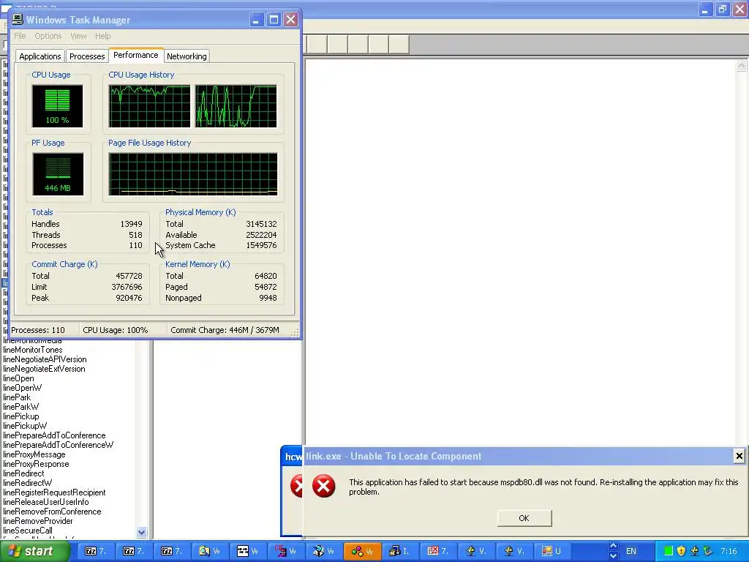Click the Threads value 518
The height and width of the screenshot is (562, 749).
[135, 235]
